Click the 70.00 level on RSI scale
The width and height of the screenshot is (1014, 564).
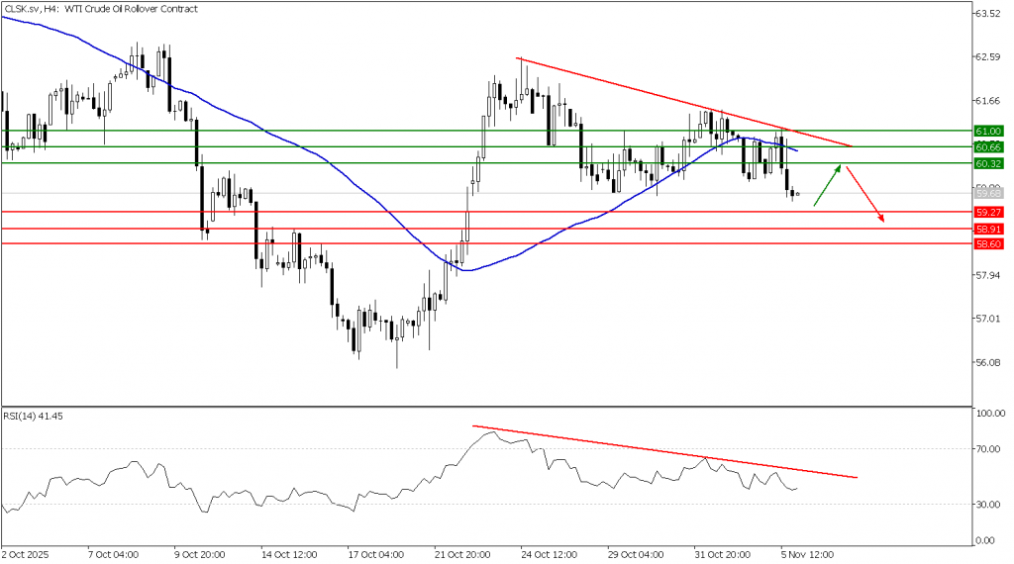[x=991, y=449]
